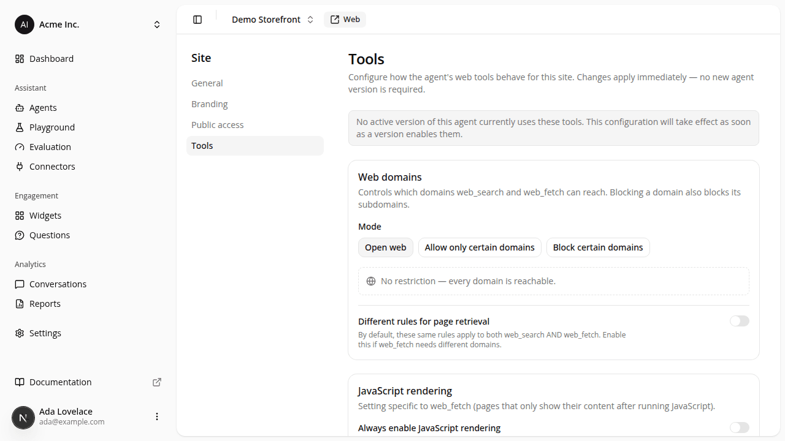Viewport: 785px width, 441px height.
Task: Click the Tools page heading
Action: (366, 59)
